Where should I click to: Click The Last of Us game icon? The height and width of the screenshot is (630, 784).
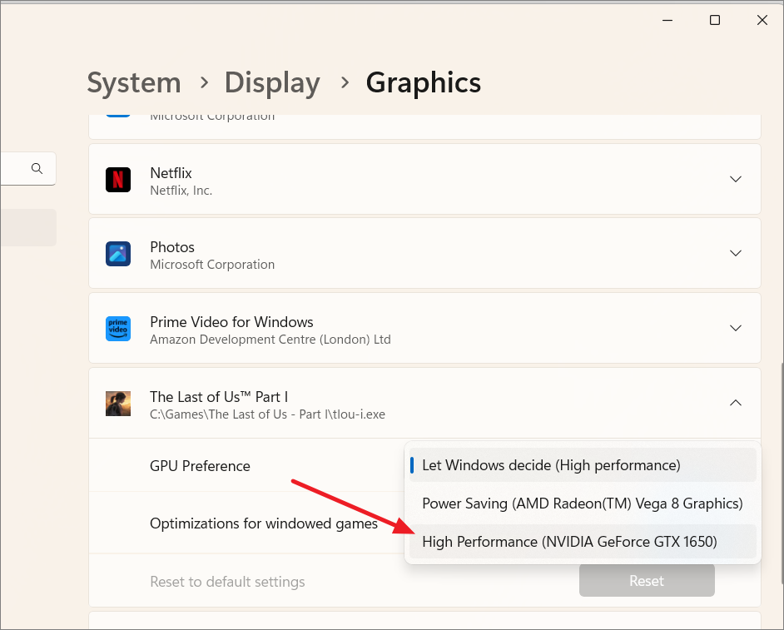118,404
